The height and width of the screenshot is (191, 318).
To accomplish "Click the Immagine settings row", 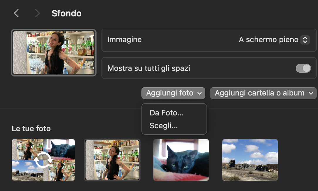I will tap(209, 40).
